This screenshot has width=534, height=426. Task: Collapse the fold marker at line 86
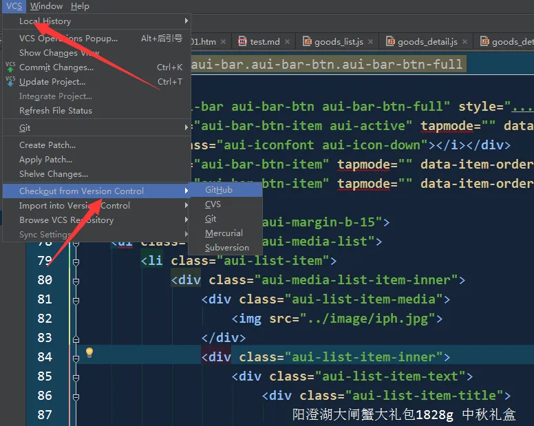[76, 396]
